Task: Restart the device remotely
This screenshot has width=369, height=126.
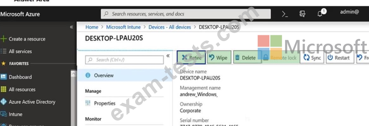Action: coord(339,58)
